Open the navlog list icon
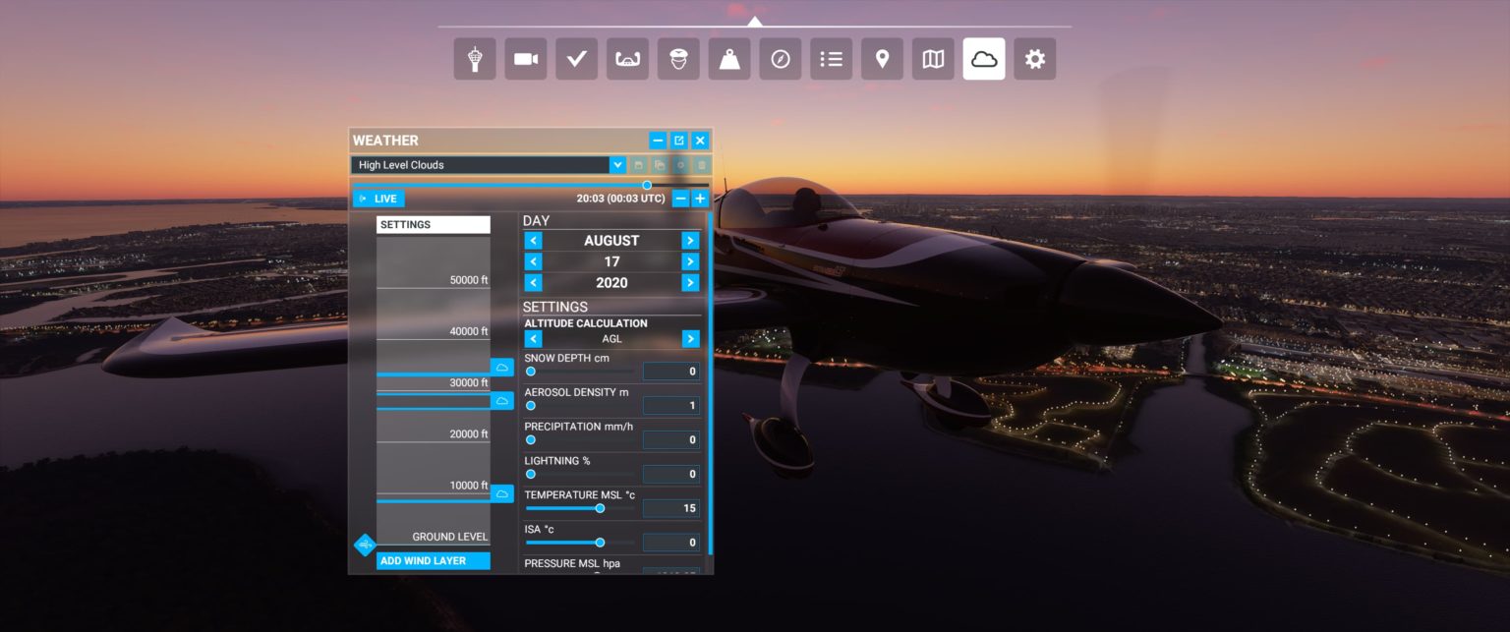This screenshot has width=1510, height=632. [831, 58]
